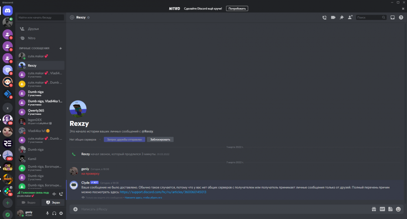Open Vladi4ka 1v1 direct message
The image size is (407, 219).
point(40,131)
